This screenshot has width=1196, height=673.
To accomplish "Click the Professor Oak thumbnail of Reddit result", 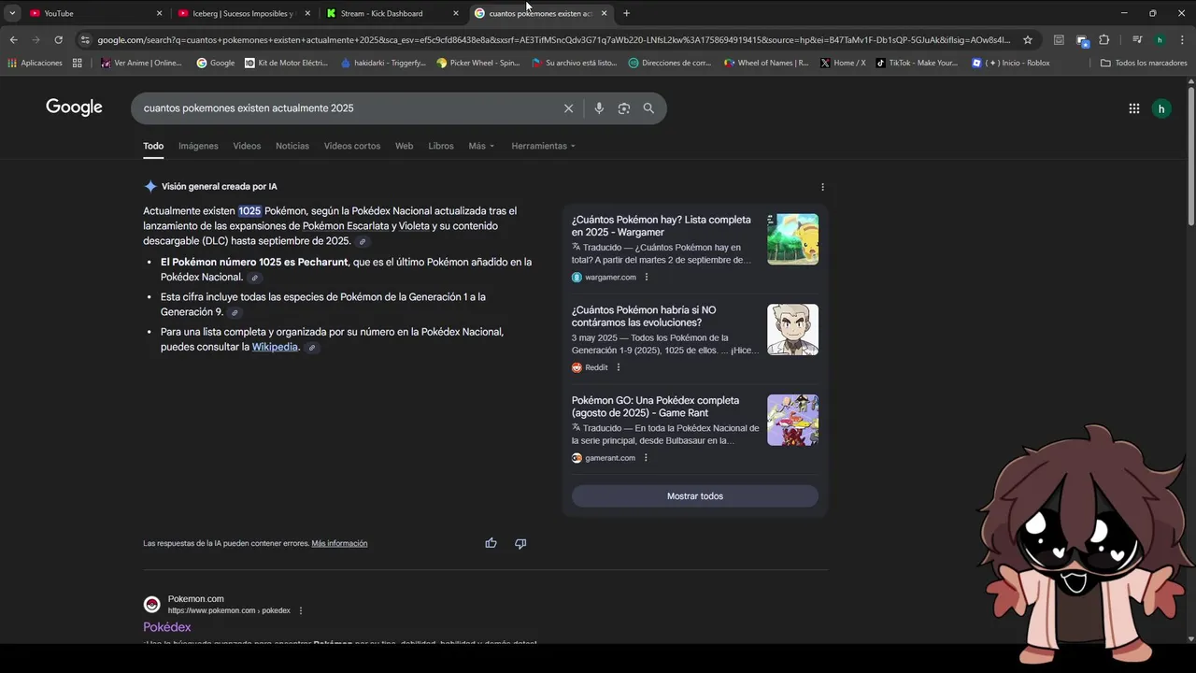I will [x=792, y=329].
